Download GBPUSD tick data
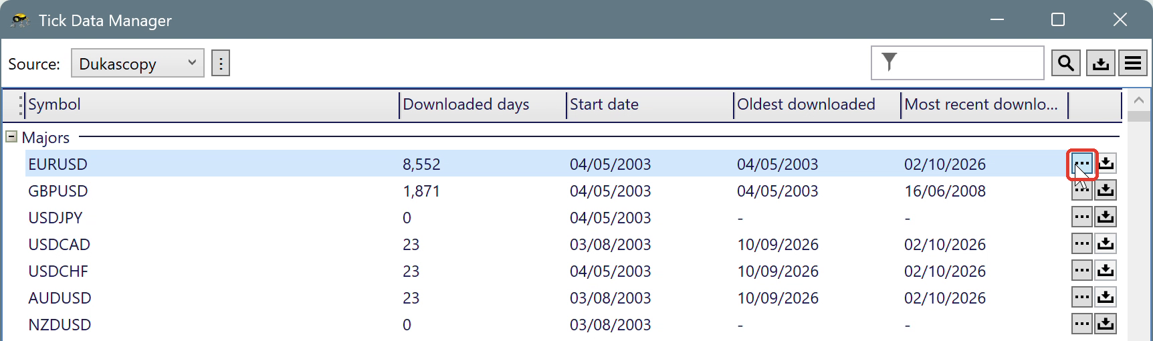Image resolution: width=1153 pixels, height=341 pixels. 1106,191
